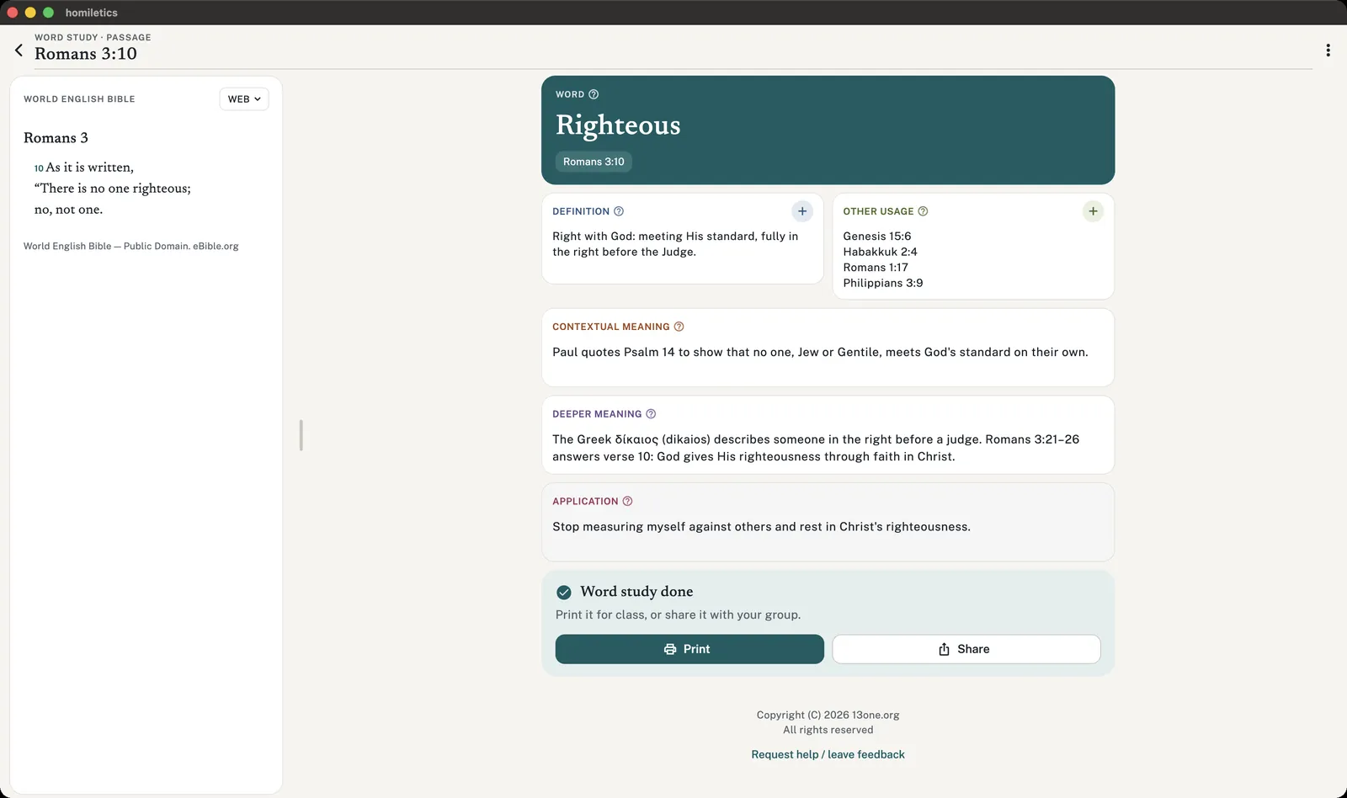Screen dimensions: 1347x798
Task: Click the contextual meaning text about Psalm 14
Action: coord(820,352)
